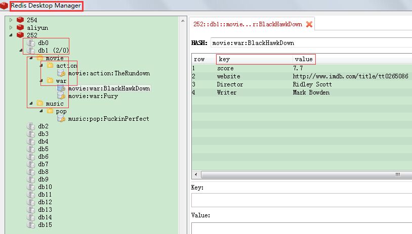Click the db9 database icon

pyautogui.click(x=31, y=179)
